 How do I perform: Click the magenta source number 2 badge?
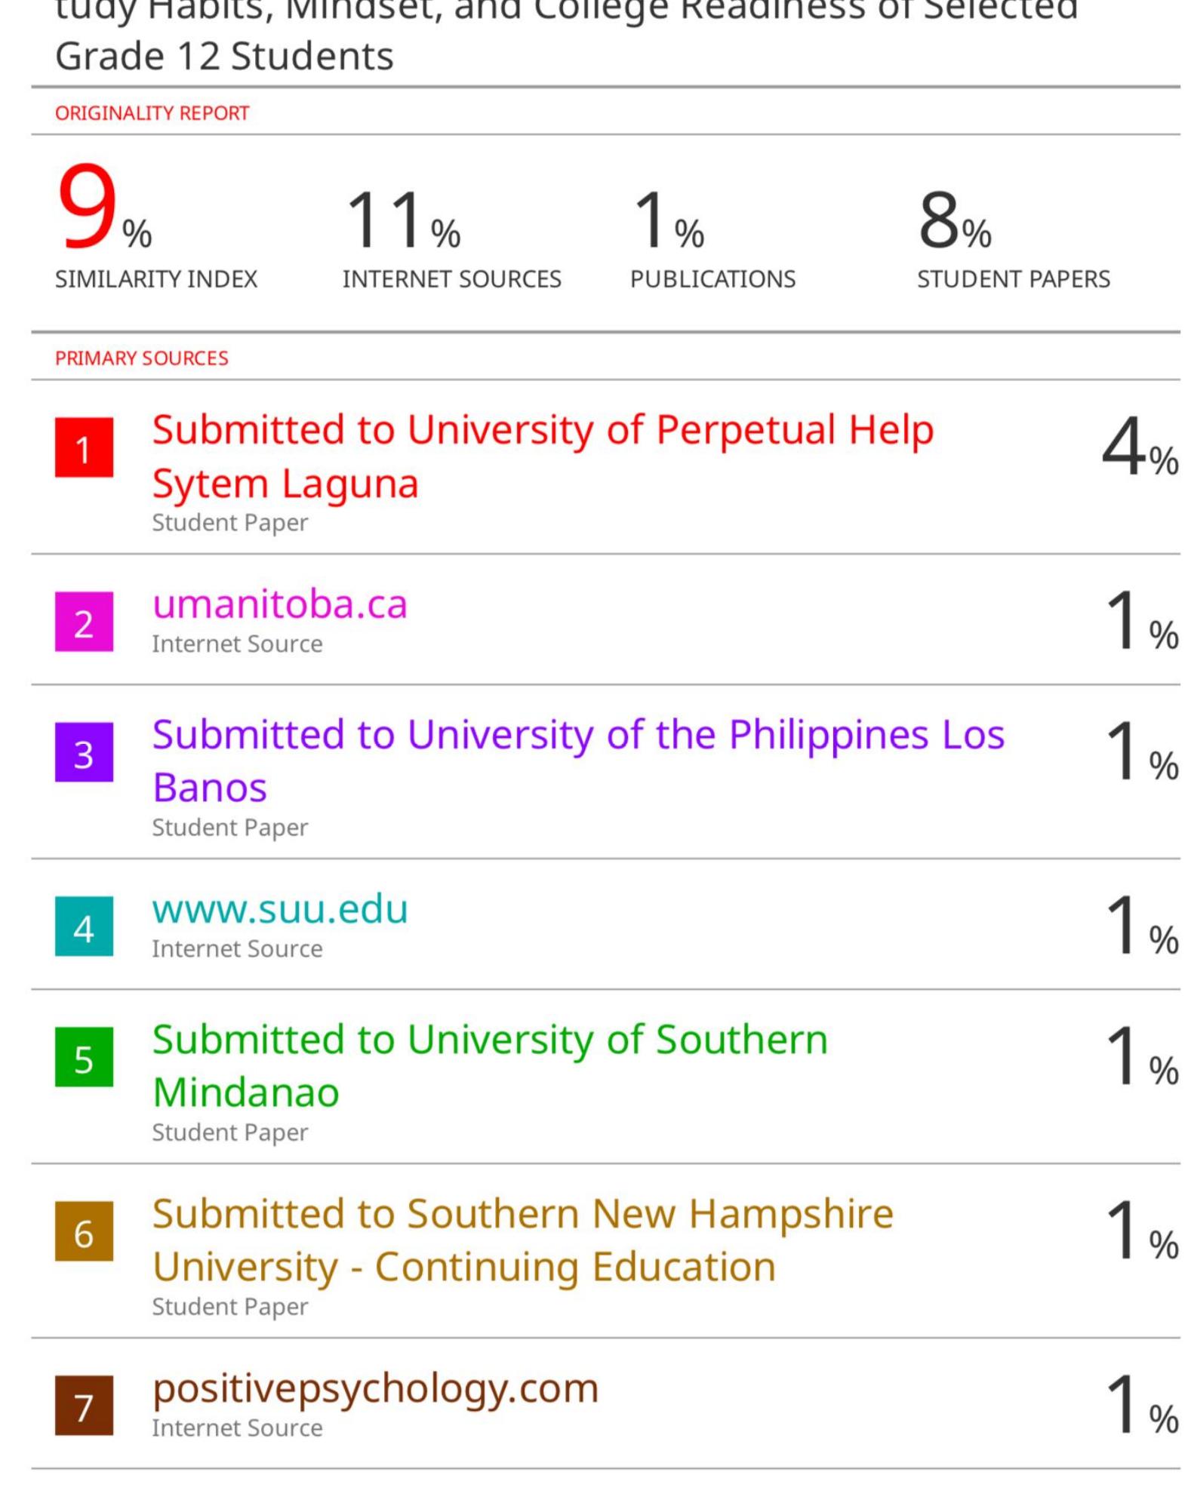(84, 622)
